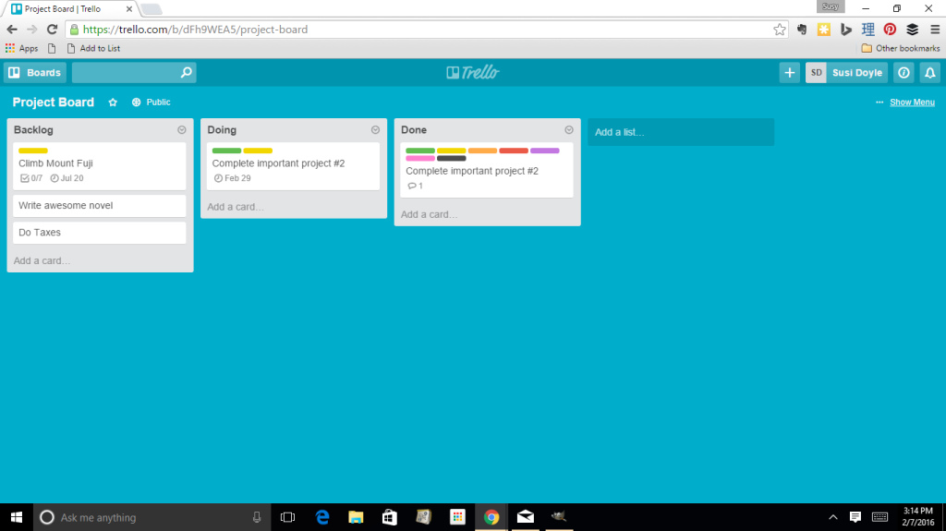Open the Doing list's project #2 card
Image resolution: width=946 pixels, height=531 pixels.
click(293, 166)
